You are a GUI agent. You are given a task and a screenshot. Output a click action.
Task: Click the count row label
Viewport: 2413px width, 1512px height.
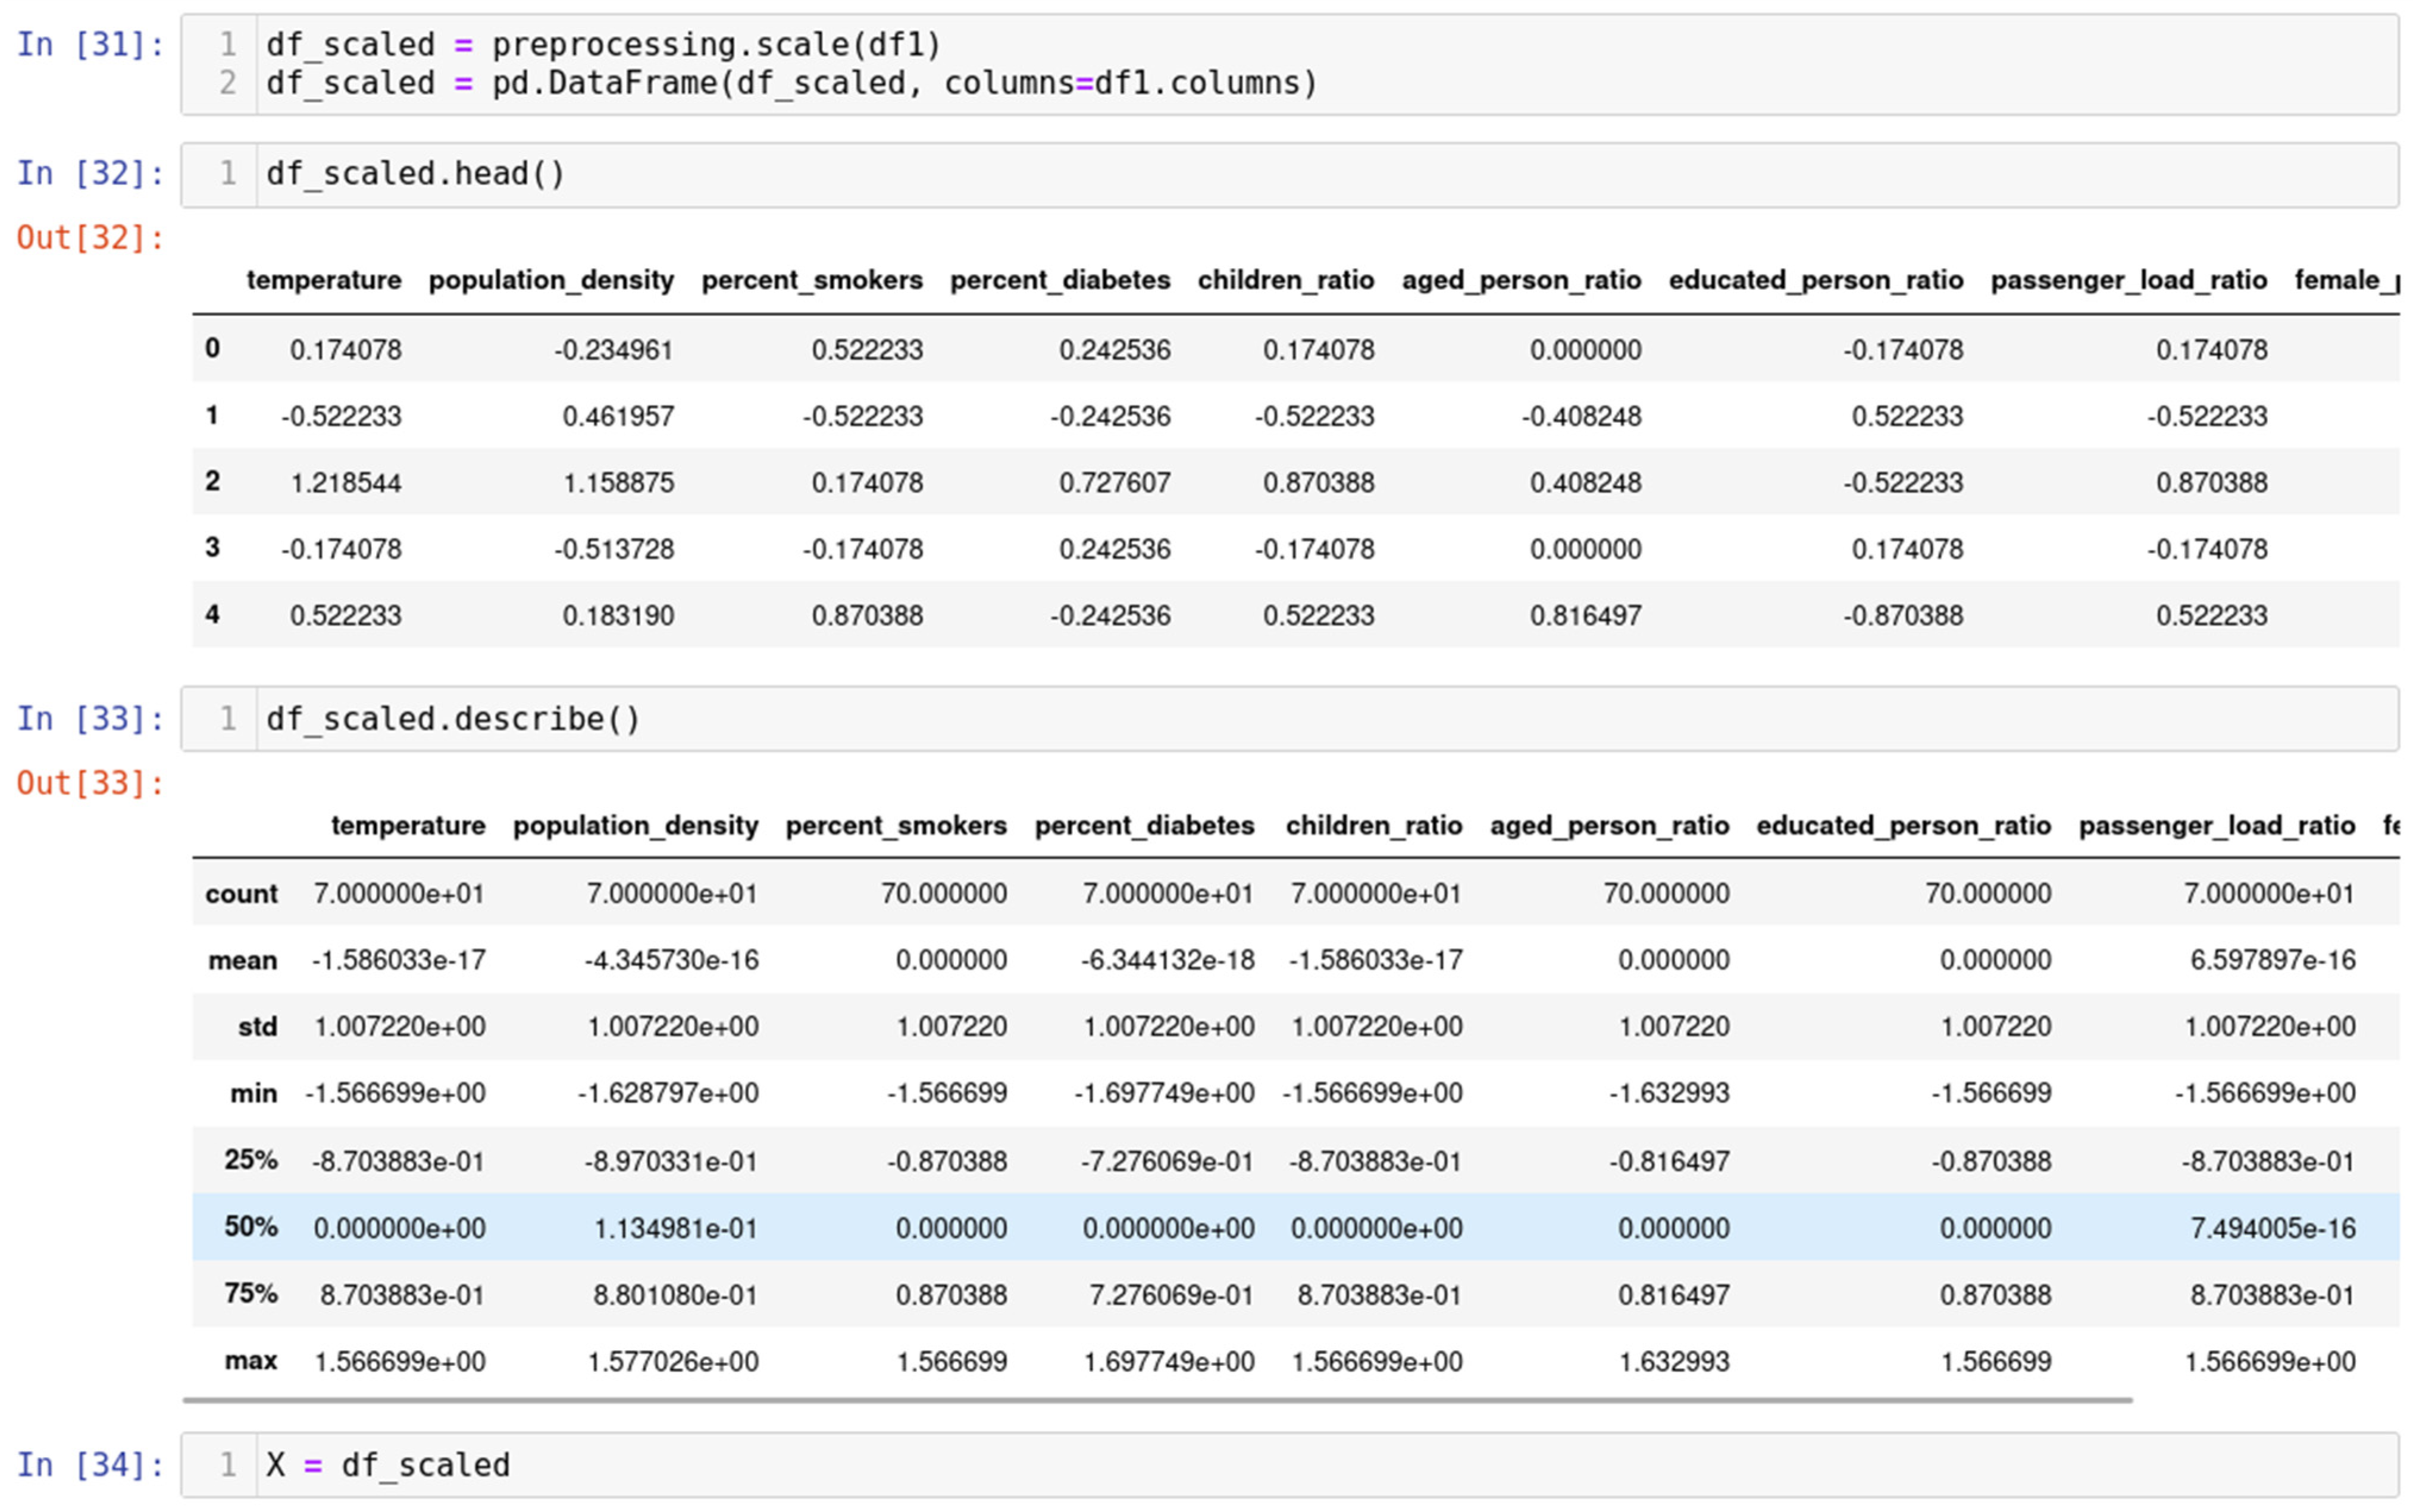coord(241,894)
